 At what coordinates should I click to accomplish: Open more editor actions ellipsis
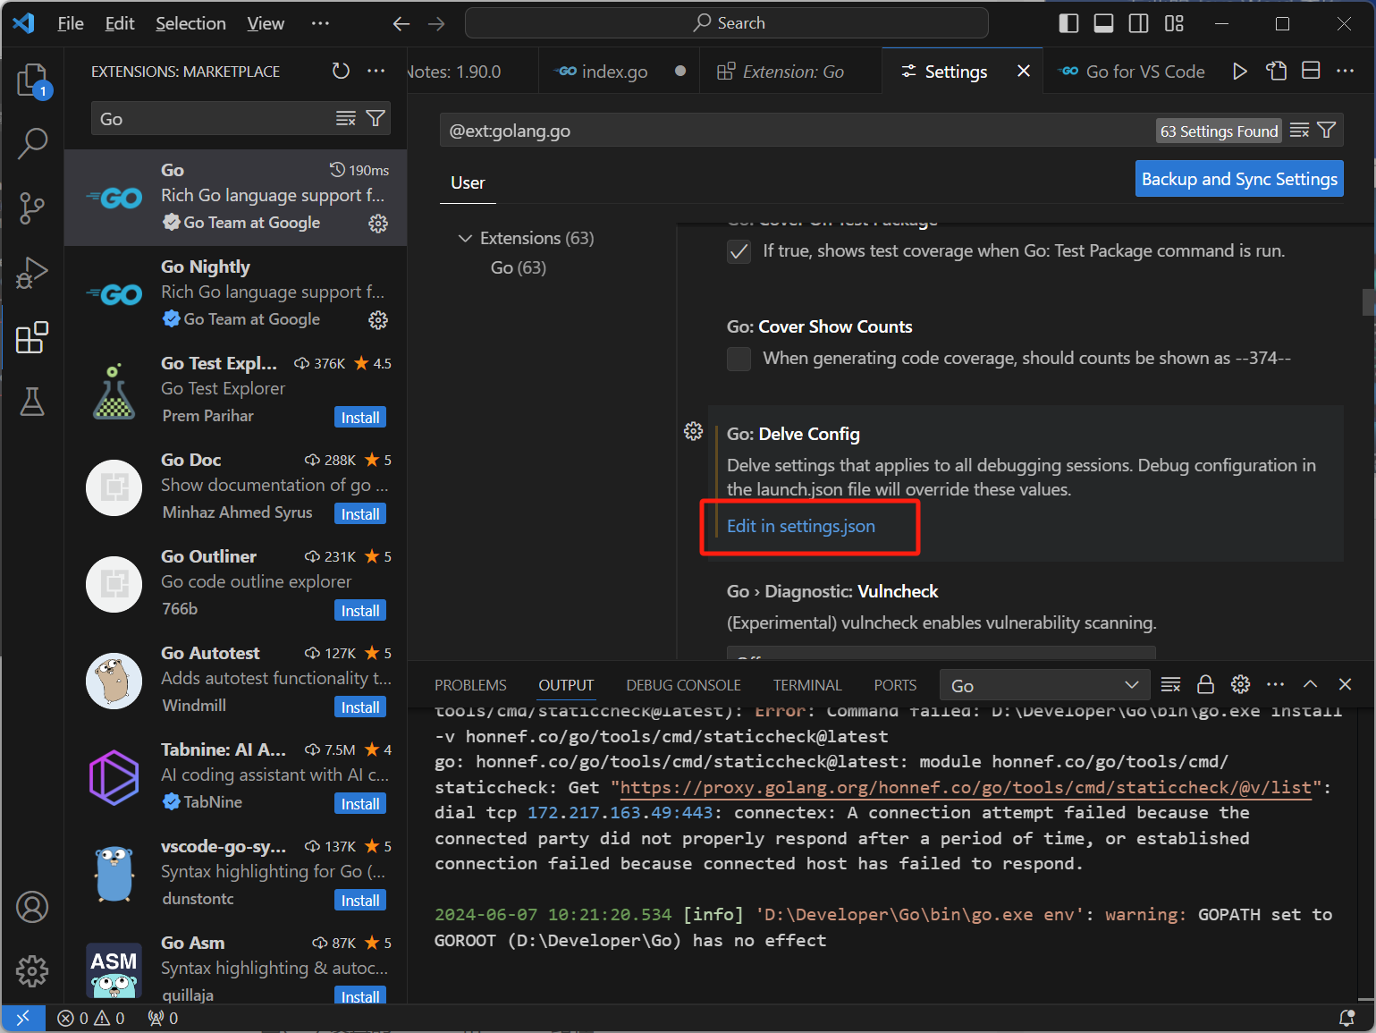(1345, 71)
